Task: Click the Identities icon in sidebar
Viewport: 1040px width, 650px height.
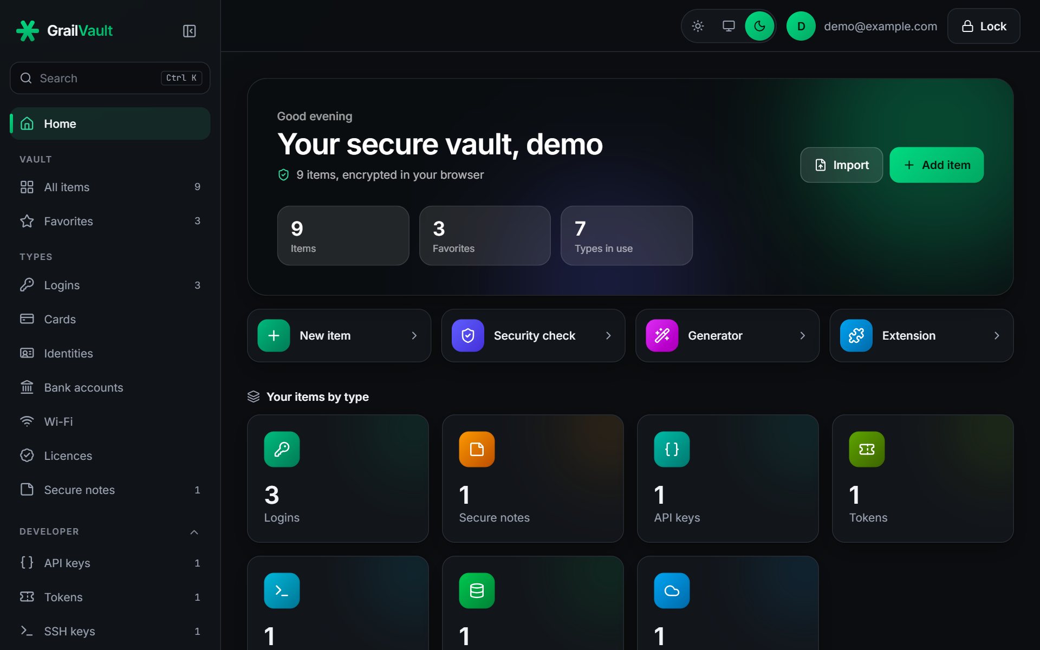Action: [27, 353]
